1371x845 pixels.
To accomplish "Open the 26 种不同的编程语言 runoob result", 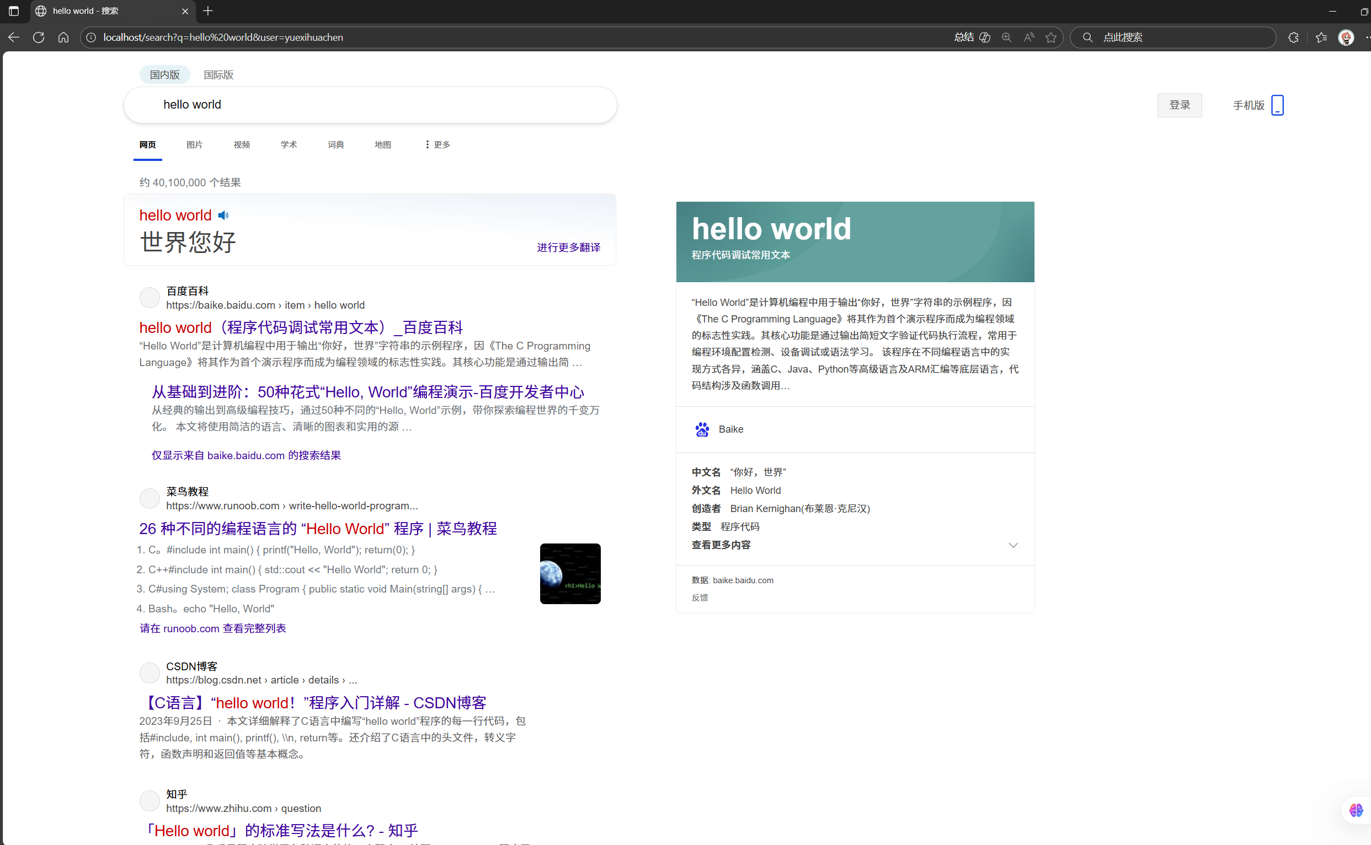I will (318, 529).
